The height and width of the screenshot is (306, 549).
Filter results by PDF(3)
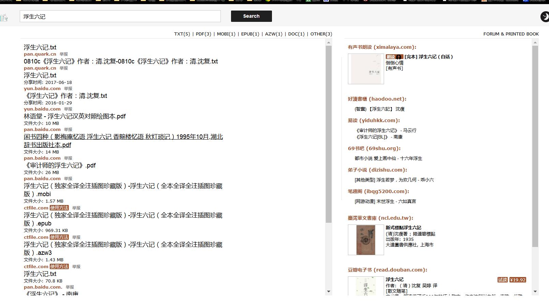pyautogui.click(x=203, y=34)
